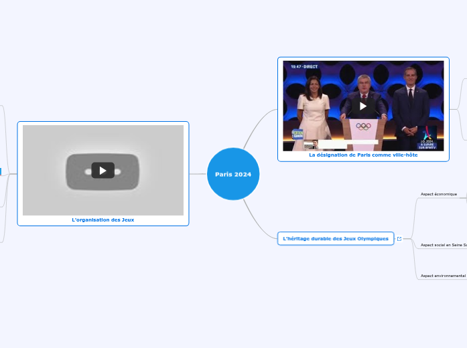
Task: Select the blue node at the left edge
Action: (x=1, y=172)
